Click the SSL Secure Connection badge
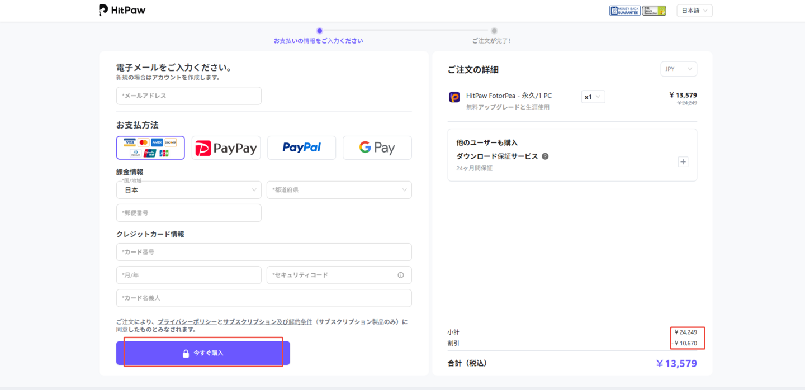The height and width of the screenshot is (390, 805). point(654,11)
